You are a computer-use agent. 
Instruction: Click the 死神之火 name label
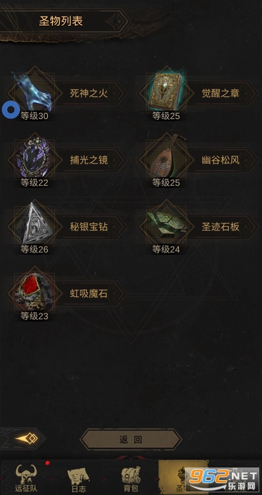click(x=89, y=93)
